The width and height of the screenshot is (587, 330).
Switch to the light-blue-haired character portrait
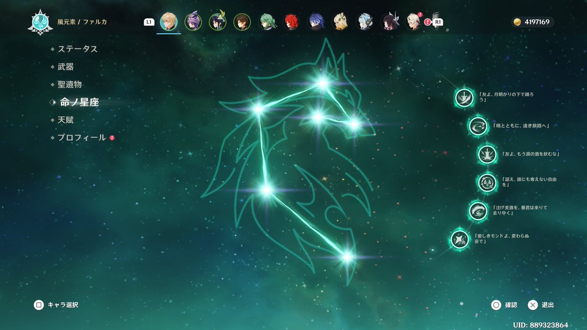[364, 22]
